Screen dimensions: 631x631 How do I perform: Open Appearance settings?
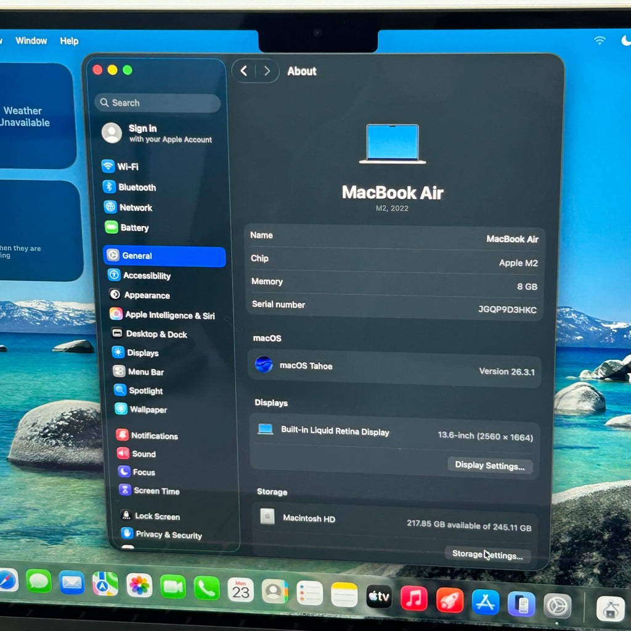(140, 295)
